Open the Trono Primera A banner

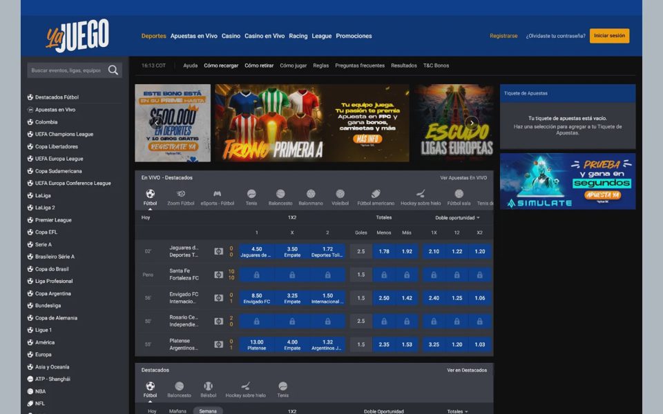312,123
